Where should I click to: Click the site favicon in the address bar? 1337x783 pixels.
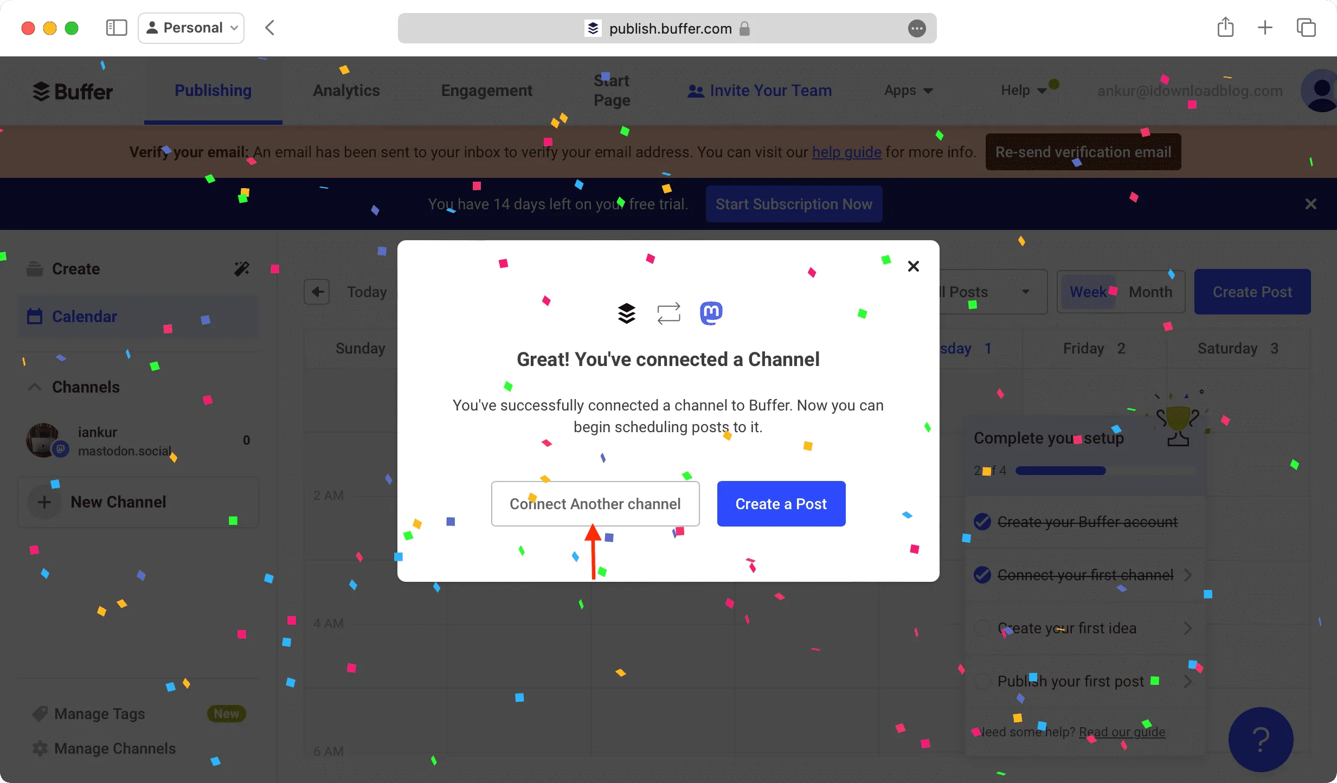tap(593, 28)
